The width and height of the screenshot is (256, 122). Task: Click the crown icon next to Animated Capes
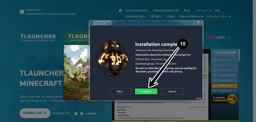click(x=230, y=17)
